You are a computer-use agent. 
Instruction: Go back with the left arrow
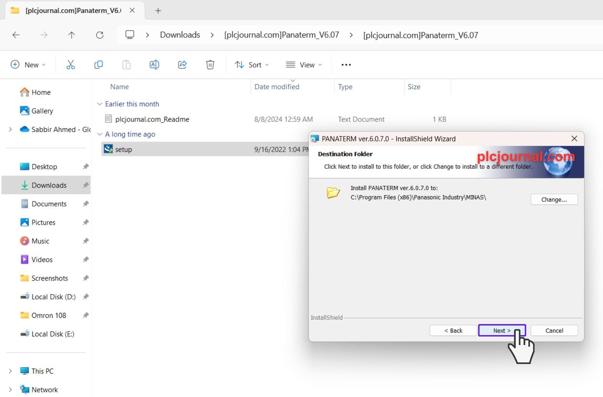pos(16,35)
